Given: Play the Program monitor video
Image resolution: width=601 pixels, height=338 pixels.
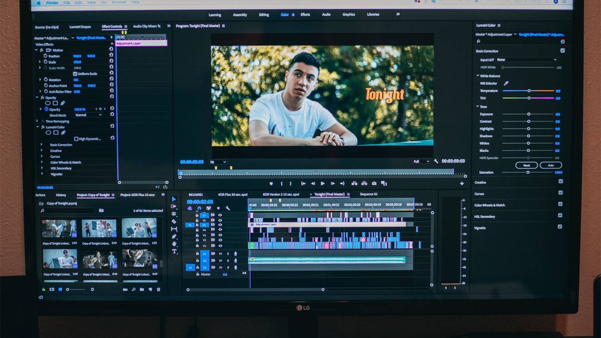Looking at the screenshot, I should tap(323, 183).
